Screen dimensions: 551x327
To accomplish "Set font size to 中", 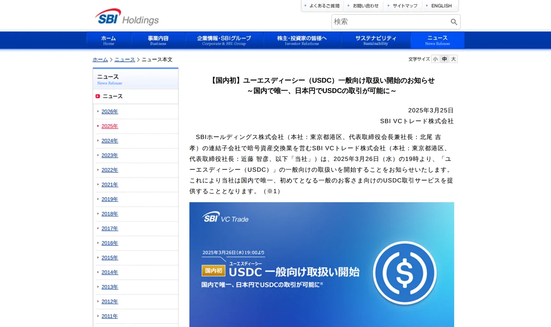I will [x=444, y=59].
